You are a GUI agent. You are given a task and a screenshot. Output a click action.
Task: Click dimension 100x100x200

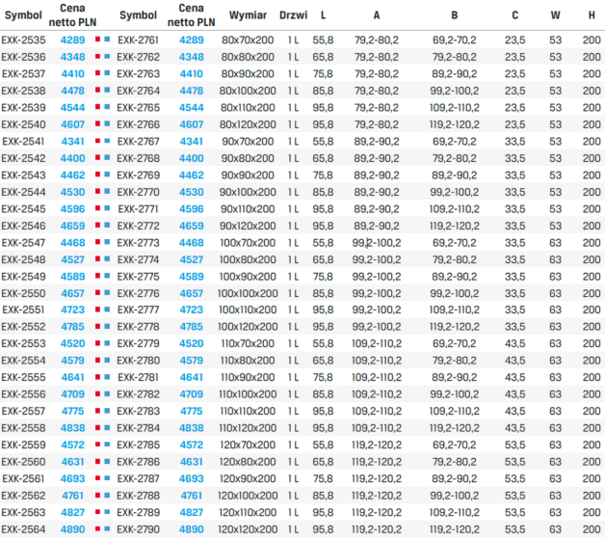tap(248, 293)
